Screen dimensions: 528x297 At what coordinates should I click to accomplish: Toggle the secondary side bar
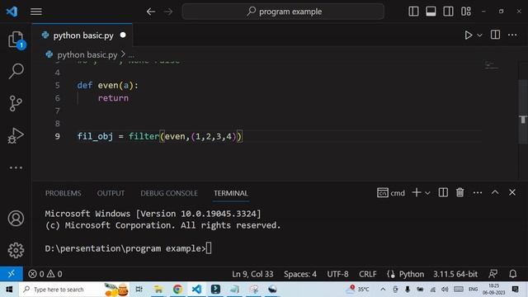click(448, 12)
